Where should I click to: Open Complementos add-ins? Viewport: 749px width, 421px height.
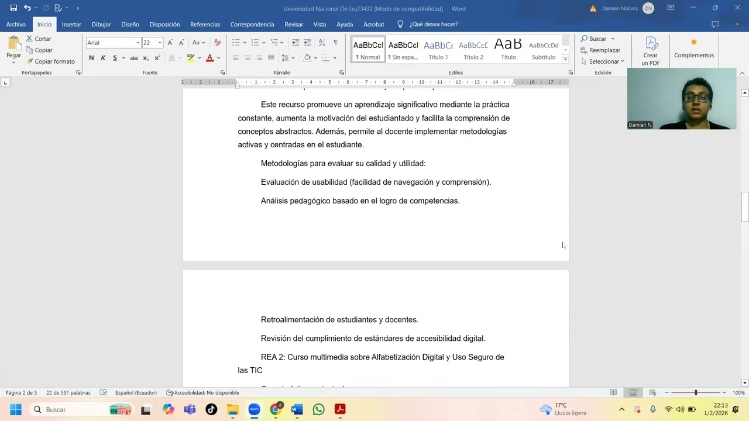pos(694,49)
